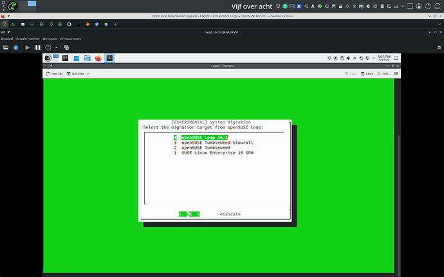Show virtual hardware details info icon
Screen dimensions: 444x277
(16, 48)
